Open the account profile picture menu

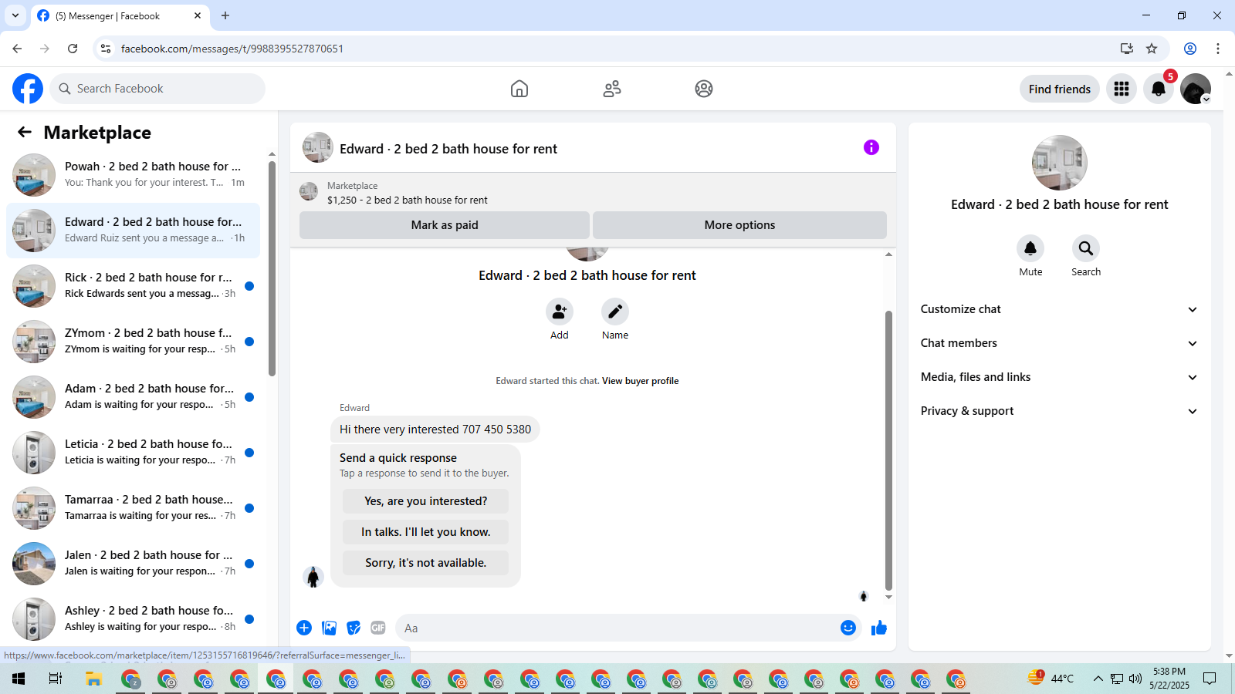[x=1196, y=89]
